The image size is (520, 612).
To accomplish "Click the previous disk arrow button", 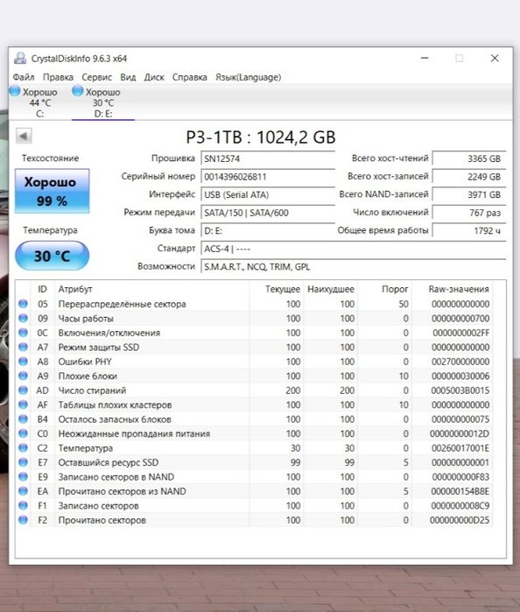I will [24, 137].
